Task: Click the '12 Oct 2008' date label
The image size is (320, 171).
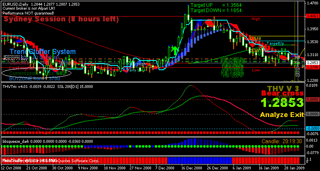Action: [10, 167]
